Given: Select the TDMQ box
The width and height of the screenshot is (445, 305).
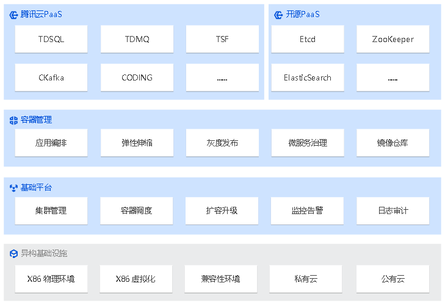Looking at the screenshot, I should 137,39.
